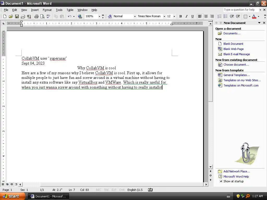Switch to Normal view using bottom-left view icon
This screenshot has height=200, width=267.
[x=3, y=184]
